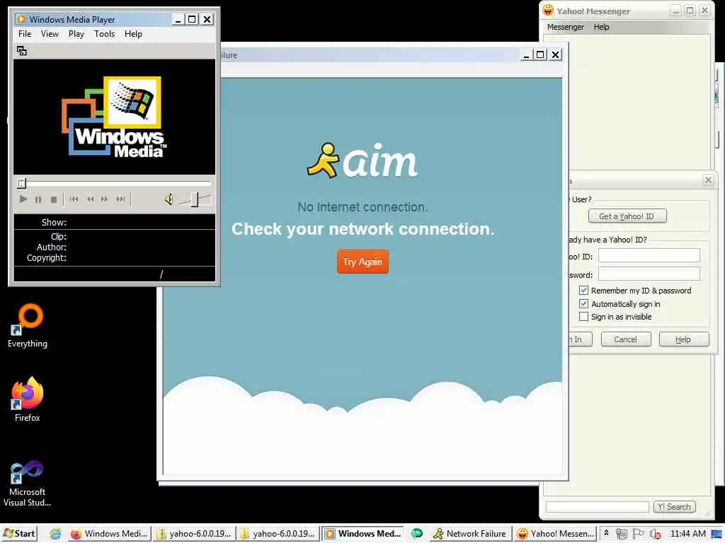Switch to first yahoo-6.0.0.19 folder taskbar button
The image size is (725, 543).
click(194, 534)
